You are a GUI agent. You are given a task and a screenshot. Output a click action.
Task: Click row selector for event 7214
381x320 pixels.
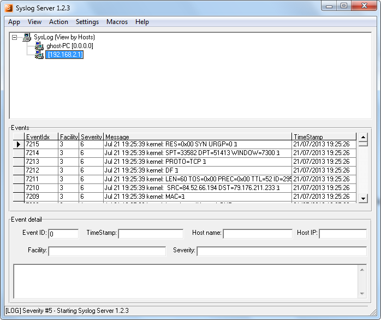point(19,153)
